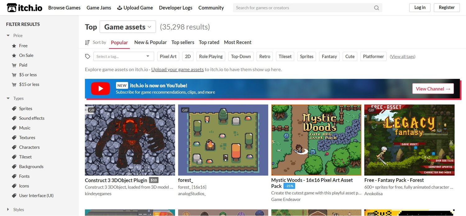
Task: Open the forest_ asset thumbnail
Action: (x=223, y=140)
